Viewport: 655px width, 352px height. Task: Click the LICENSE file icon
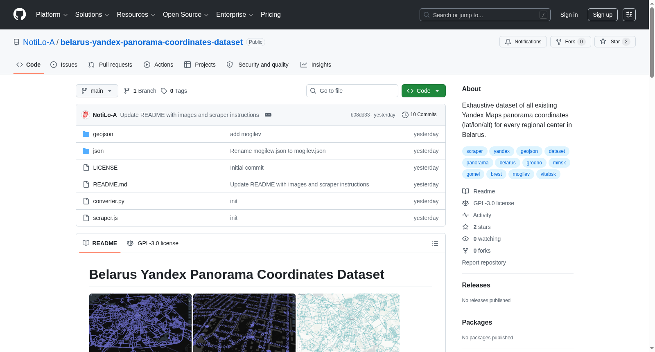(x=86, y=168)
